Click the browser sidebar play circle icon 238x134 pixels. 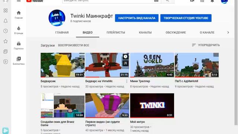[6, 62]
